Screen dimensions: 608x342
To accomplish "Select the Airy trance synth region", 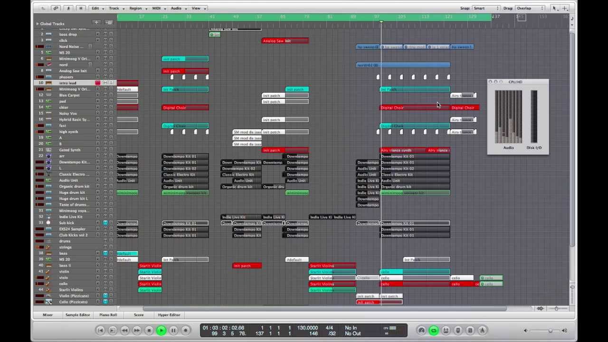I will 404,150.
